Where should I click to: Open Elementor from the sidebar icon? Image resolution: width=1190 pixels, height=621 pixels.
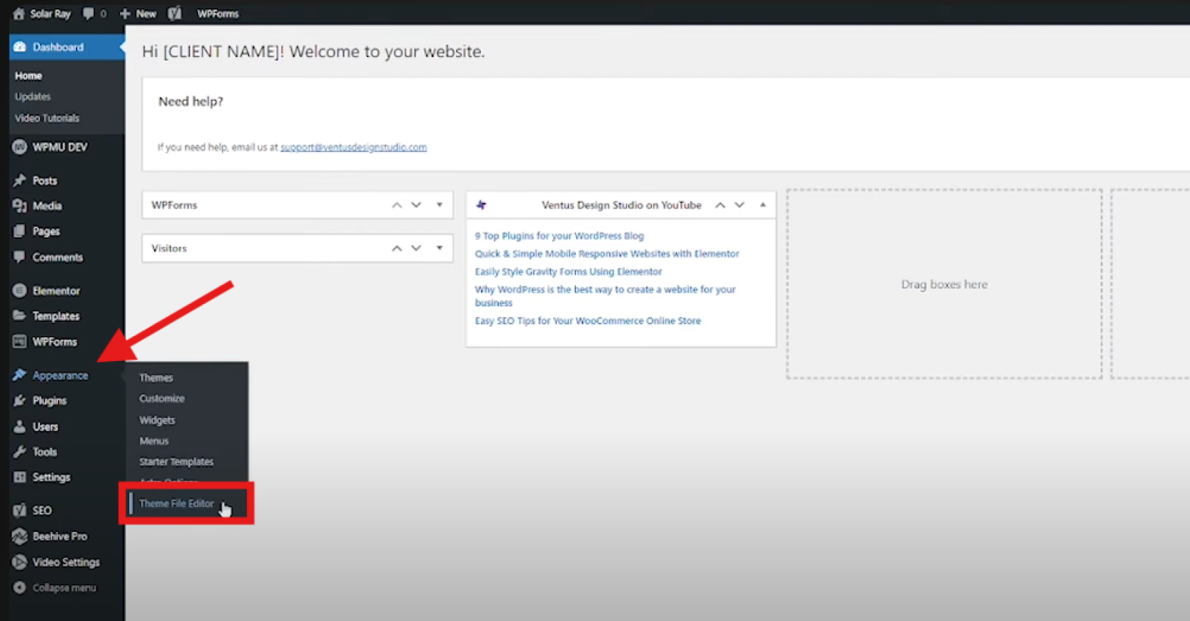point(20,291)
